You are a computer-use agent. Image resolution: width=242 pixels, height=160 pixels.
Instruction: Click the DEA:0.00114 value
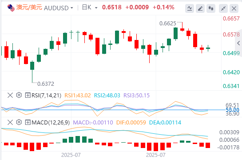click(x=165, y=123)
